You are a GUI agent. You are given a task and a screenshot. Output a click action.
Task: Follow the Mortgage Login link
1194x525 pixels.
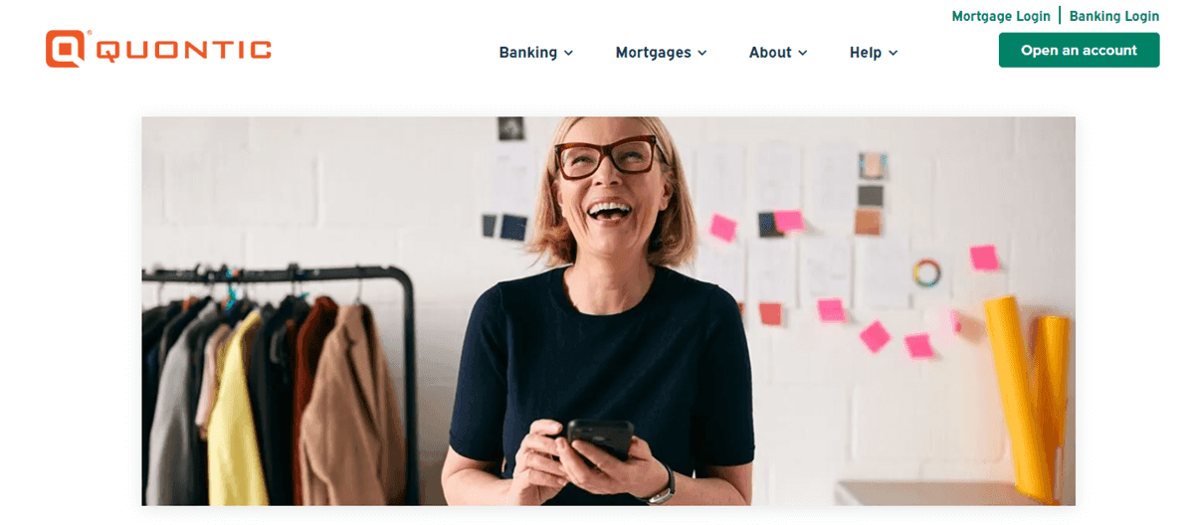1000,16
